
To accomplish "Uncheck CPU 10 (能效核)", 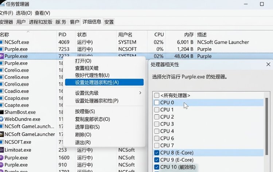I will pyautogui.click(x=157, y=167).
